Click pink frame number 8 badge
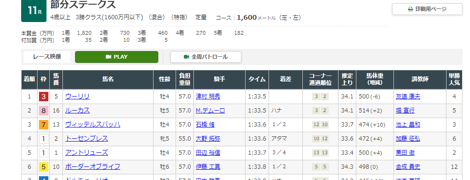470x180 pixels. (x=44, y=111)
